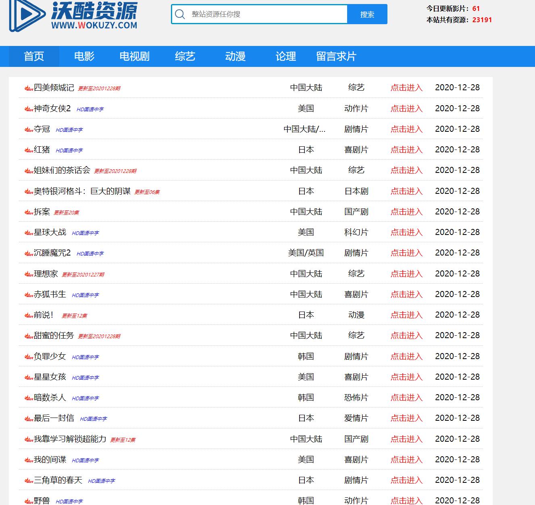The width and height of the screenshot is (535, 505).
Task: Click 点击进入 for 负罪少女
Action: pos(406,356)
